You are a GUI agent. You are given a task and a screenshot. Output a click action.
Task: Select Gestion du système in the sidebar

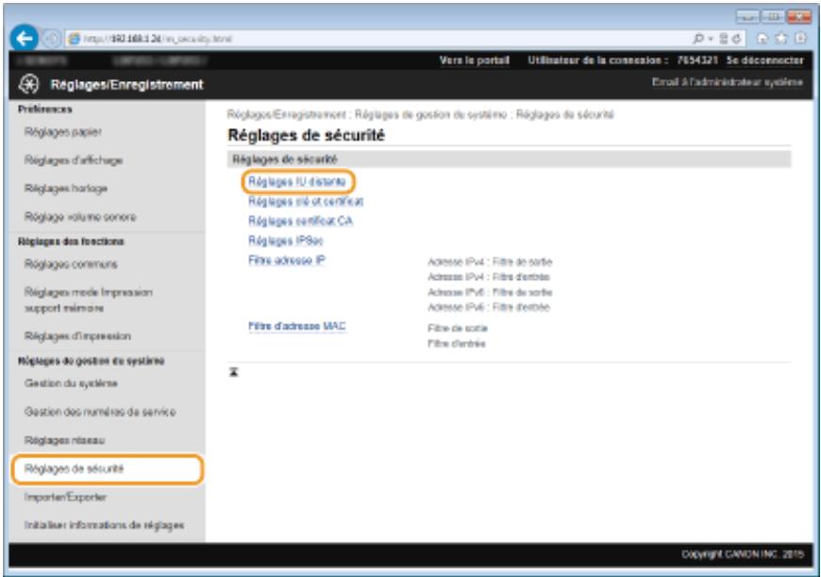point(71,384)
